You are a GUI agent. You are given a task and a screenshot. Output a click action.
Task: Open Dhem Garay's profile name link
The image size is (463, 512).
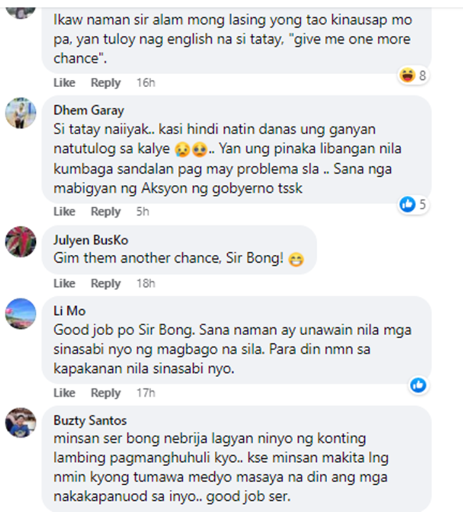pos(88,111)
